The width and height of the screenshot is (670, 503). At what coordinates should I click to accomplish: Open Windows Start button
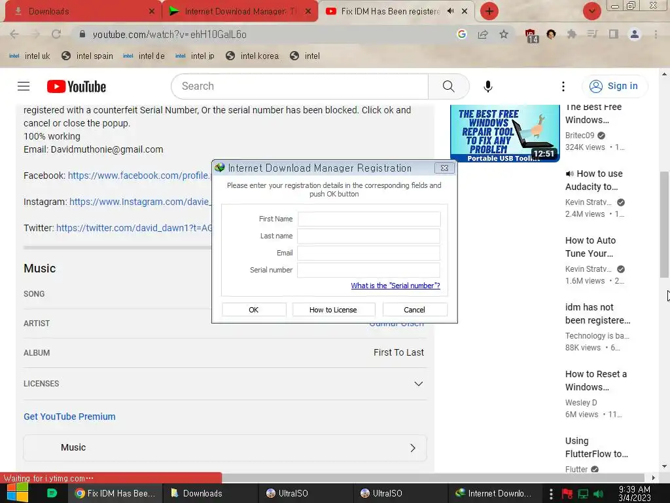pyautogui.click(x=17, y=493)
